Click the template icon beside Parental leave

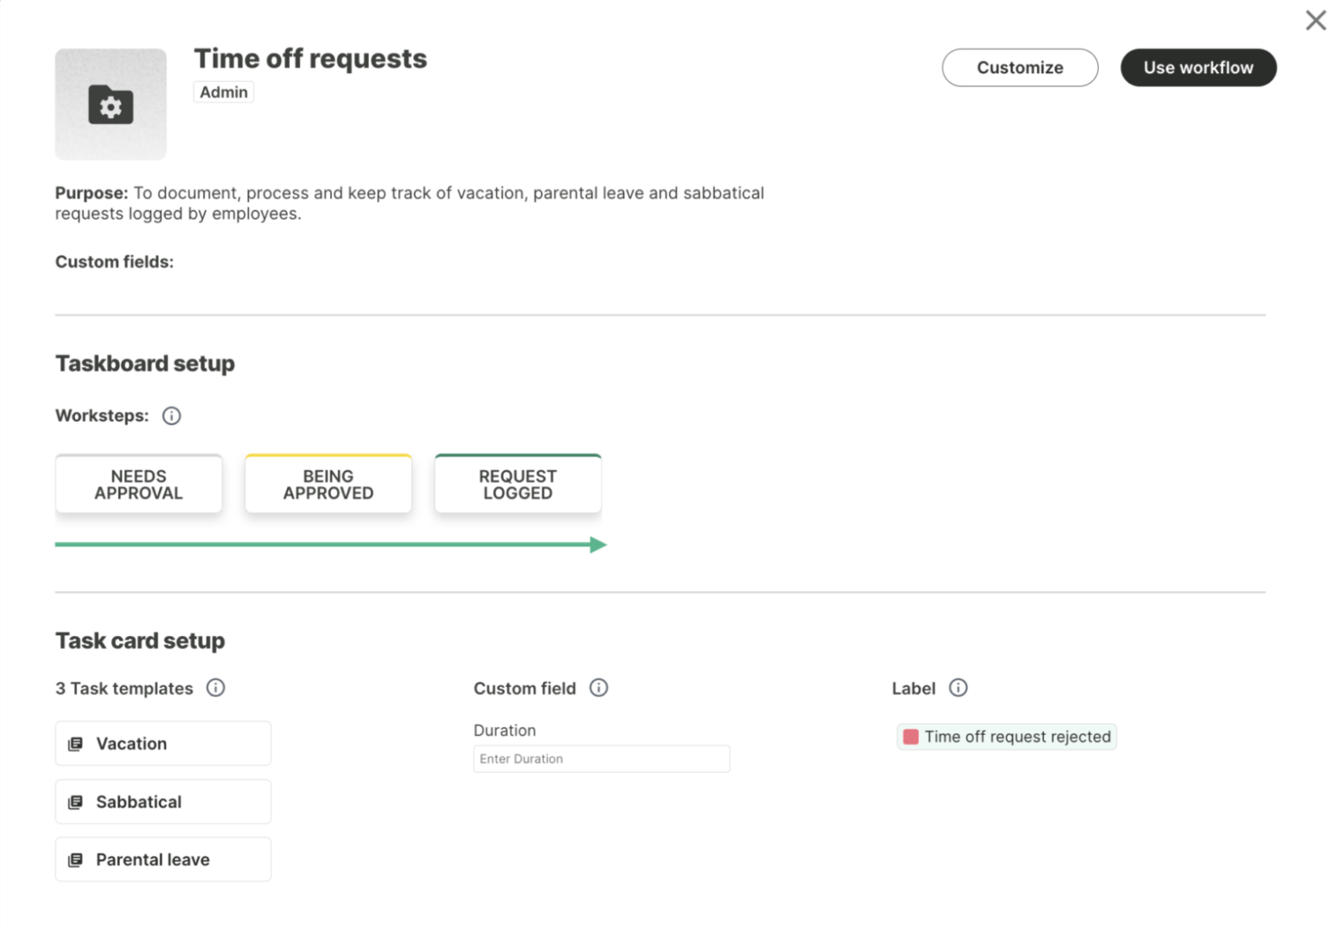click(76, 860)
